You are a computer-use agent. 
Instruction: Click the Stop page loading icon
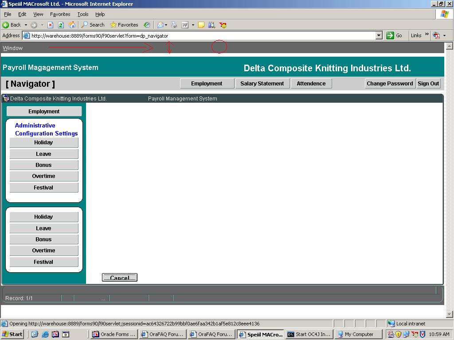pos(50,25)
